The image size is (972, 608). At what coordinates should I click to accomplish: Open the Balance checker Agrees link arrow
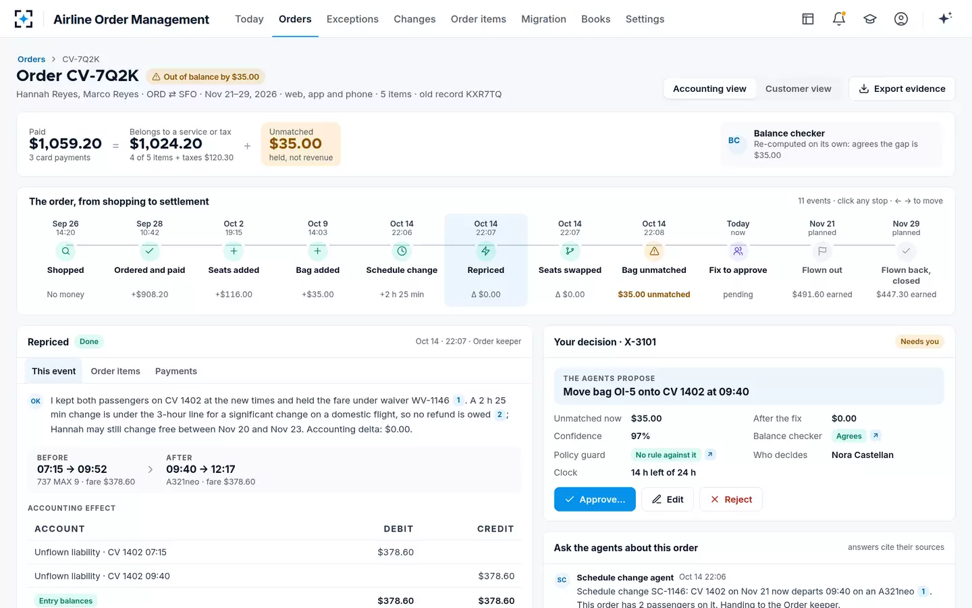pyautogui.click(x=875, y=436)
